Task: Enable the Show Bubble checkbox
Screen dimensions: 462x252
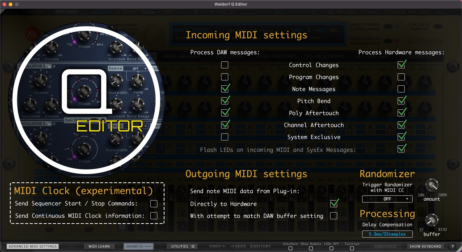Action: 311,248
